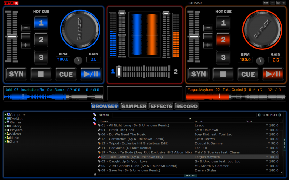289x180 pixels.
Task: Click the stop button on right deck
Action: [x=223, y=74]
